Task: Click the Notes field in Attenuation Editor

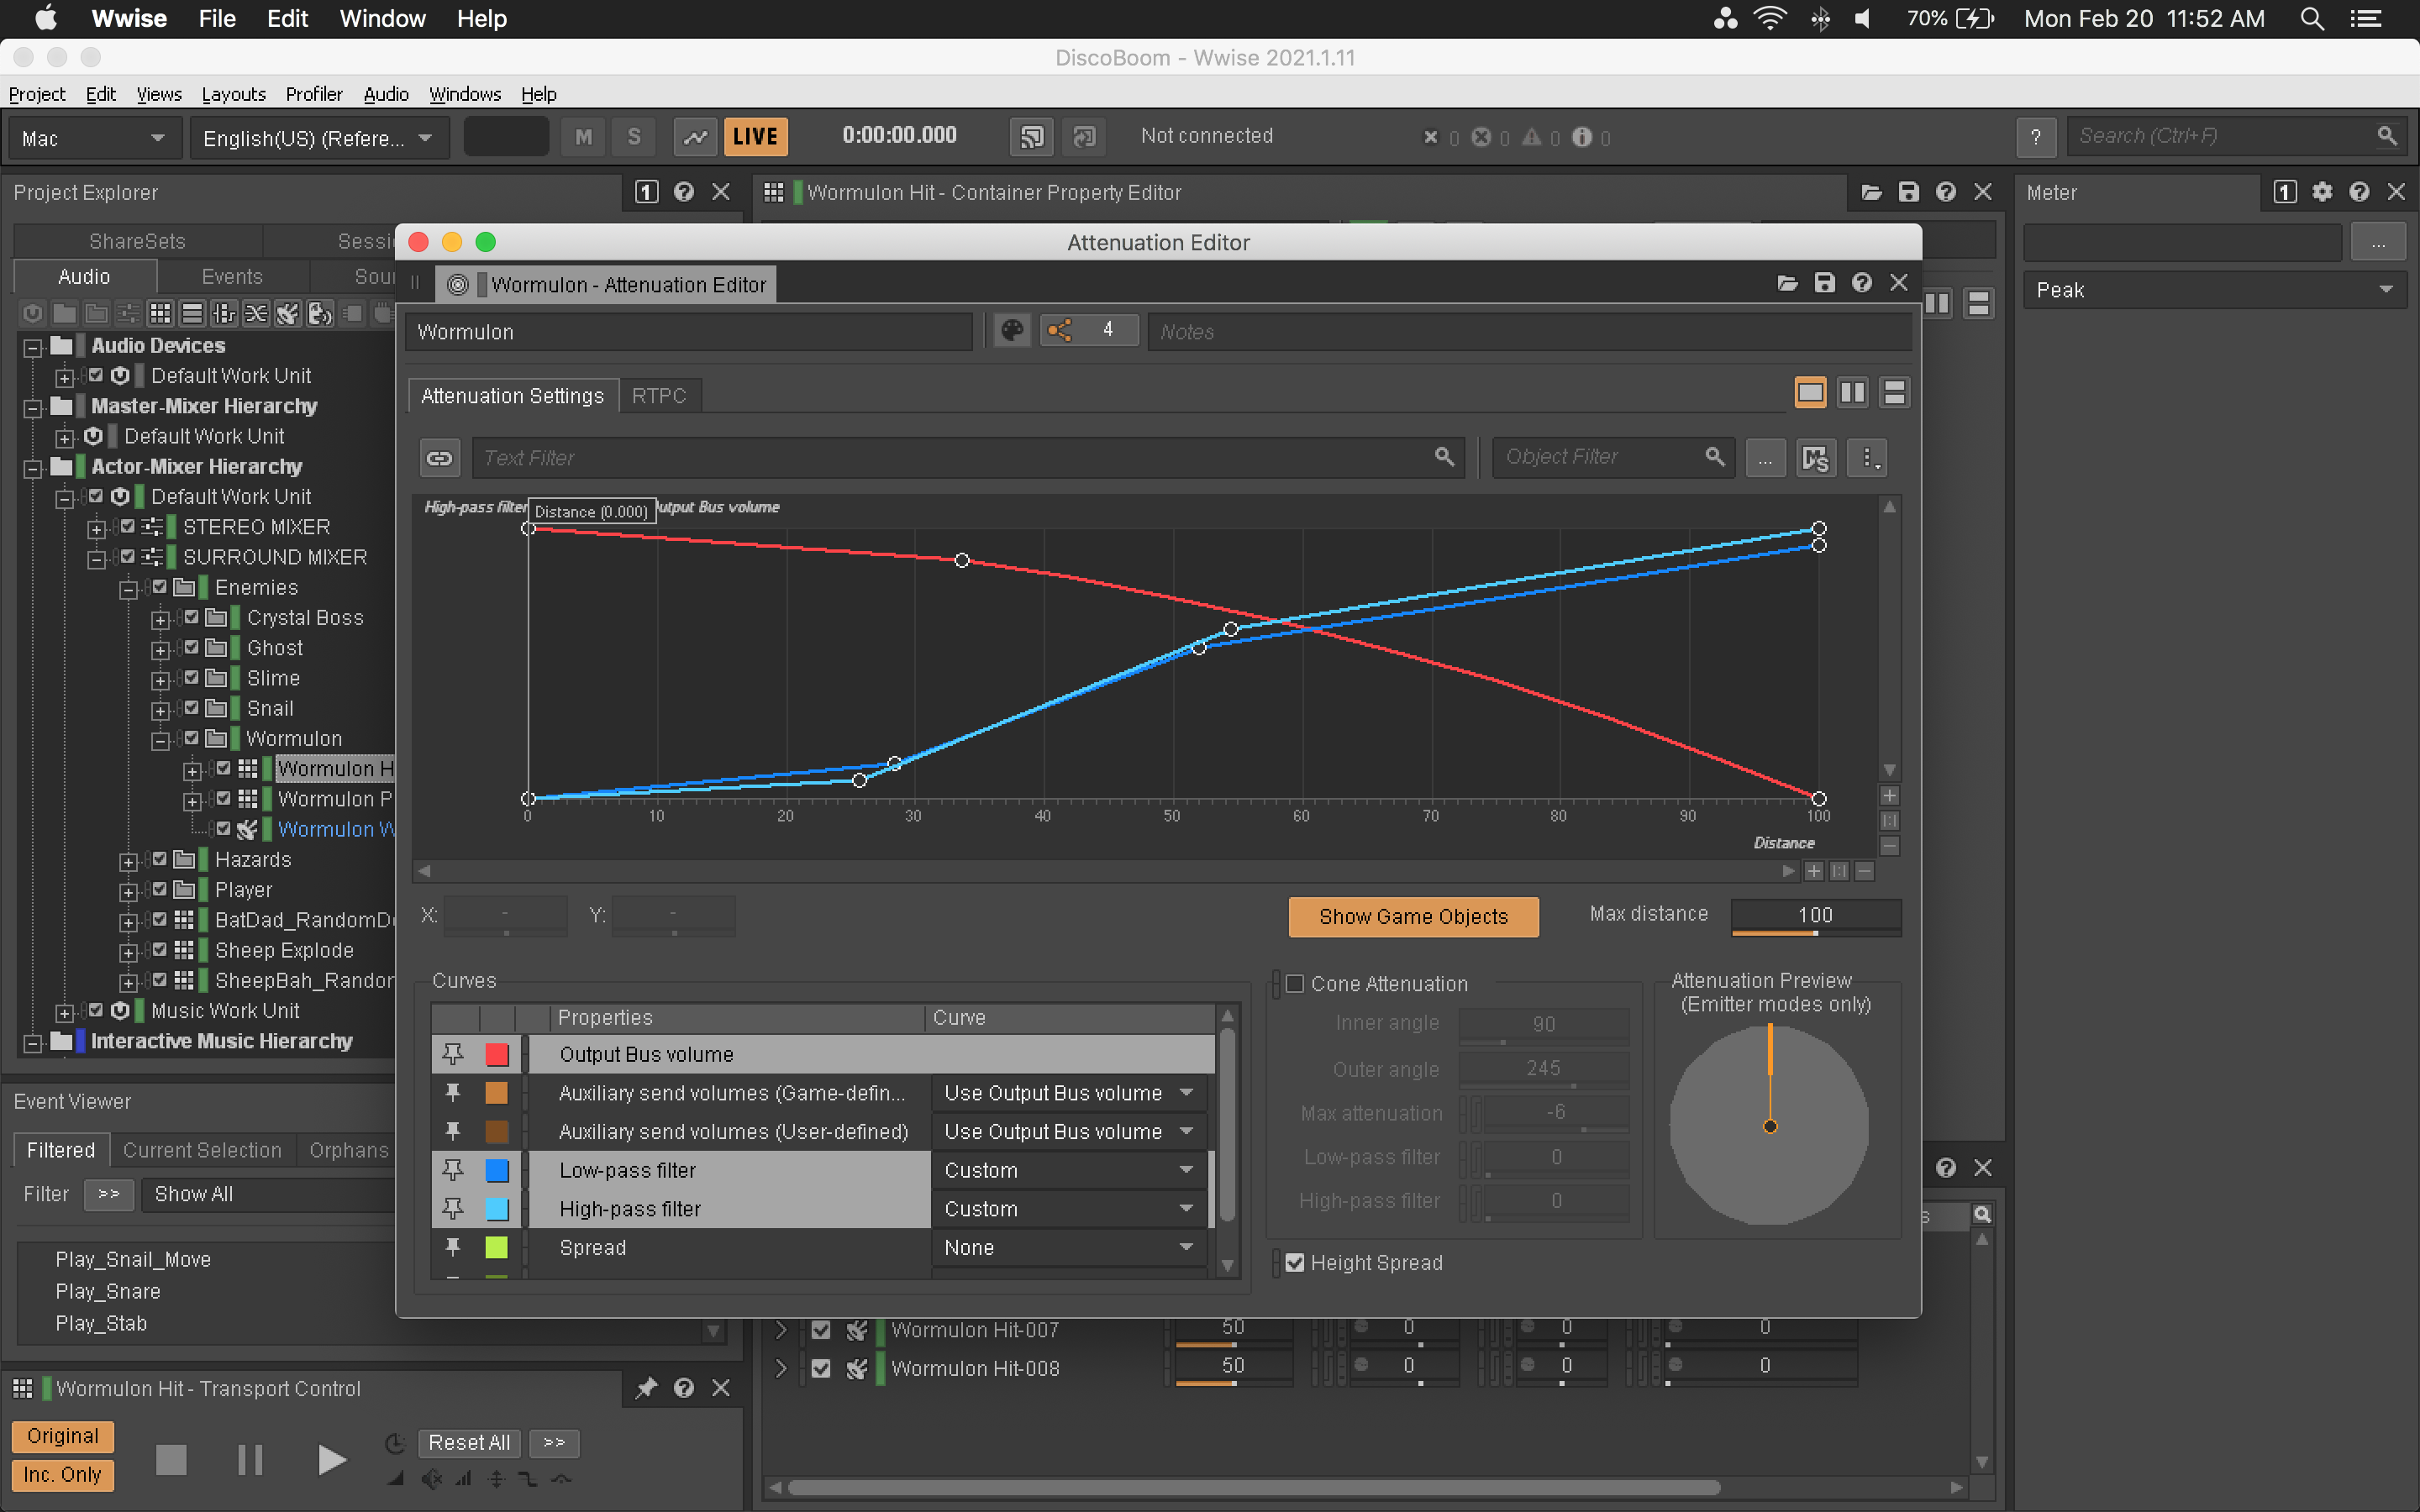Action: (x=1529, y=331)
